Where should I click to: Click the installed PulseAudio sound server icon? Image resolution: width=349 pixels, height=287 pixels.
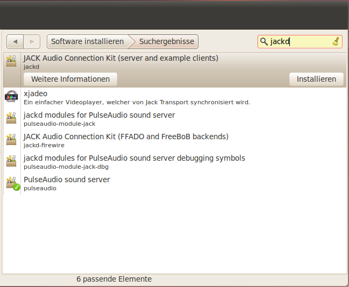point(12,183)
